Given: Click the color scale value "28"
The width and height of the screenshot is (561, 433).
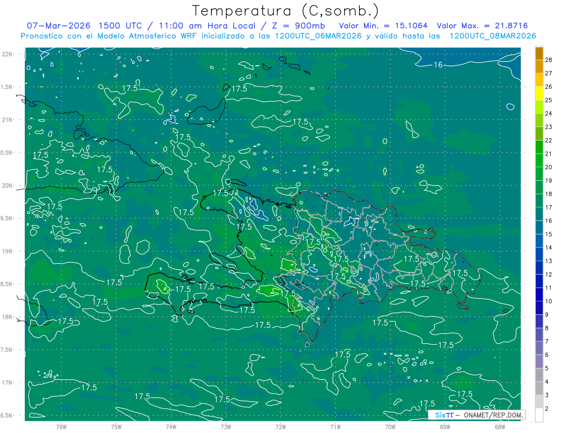Looking at the screenshot, I should 549,59.
